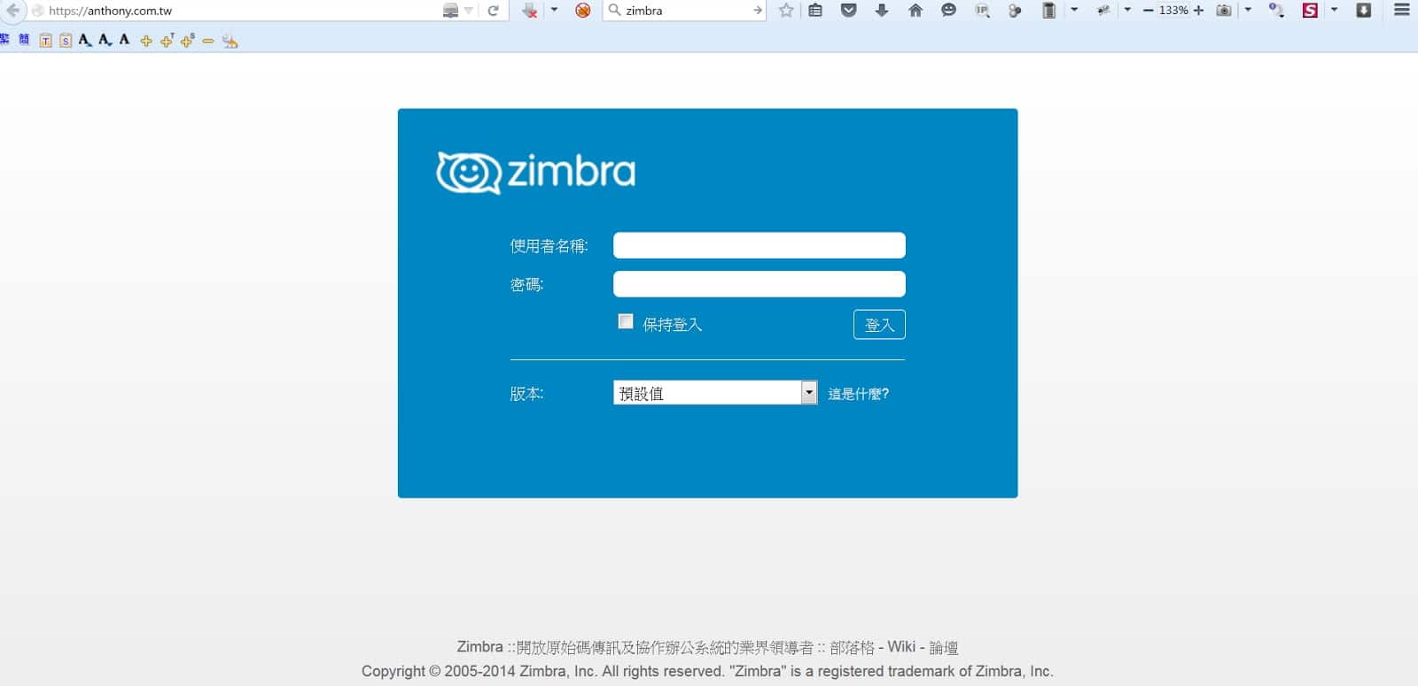Open the downloads arrow icon

pos(881,11)
